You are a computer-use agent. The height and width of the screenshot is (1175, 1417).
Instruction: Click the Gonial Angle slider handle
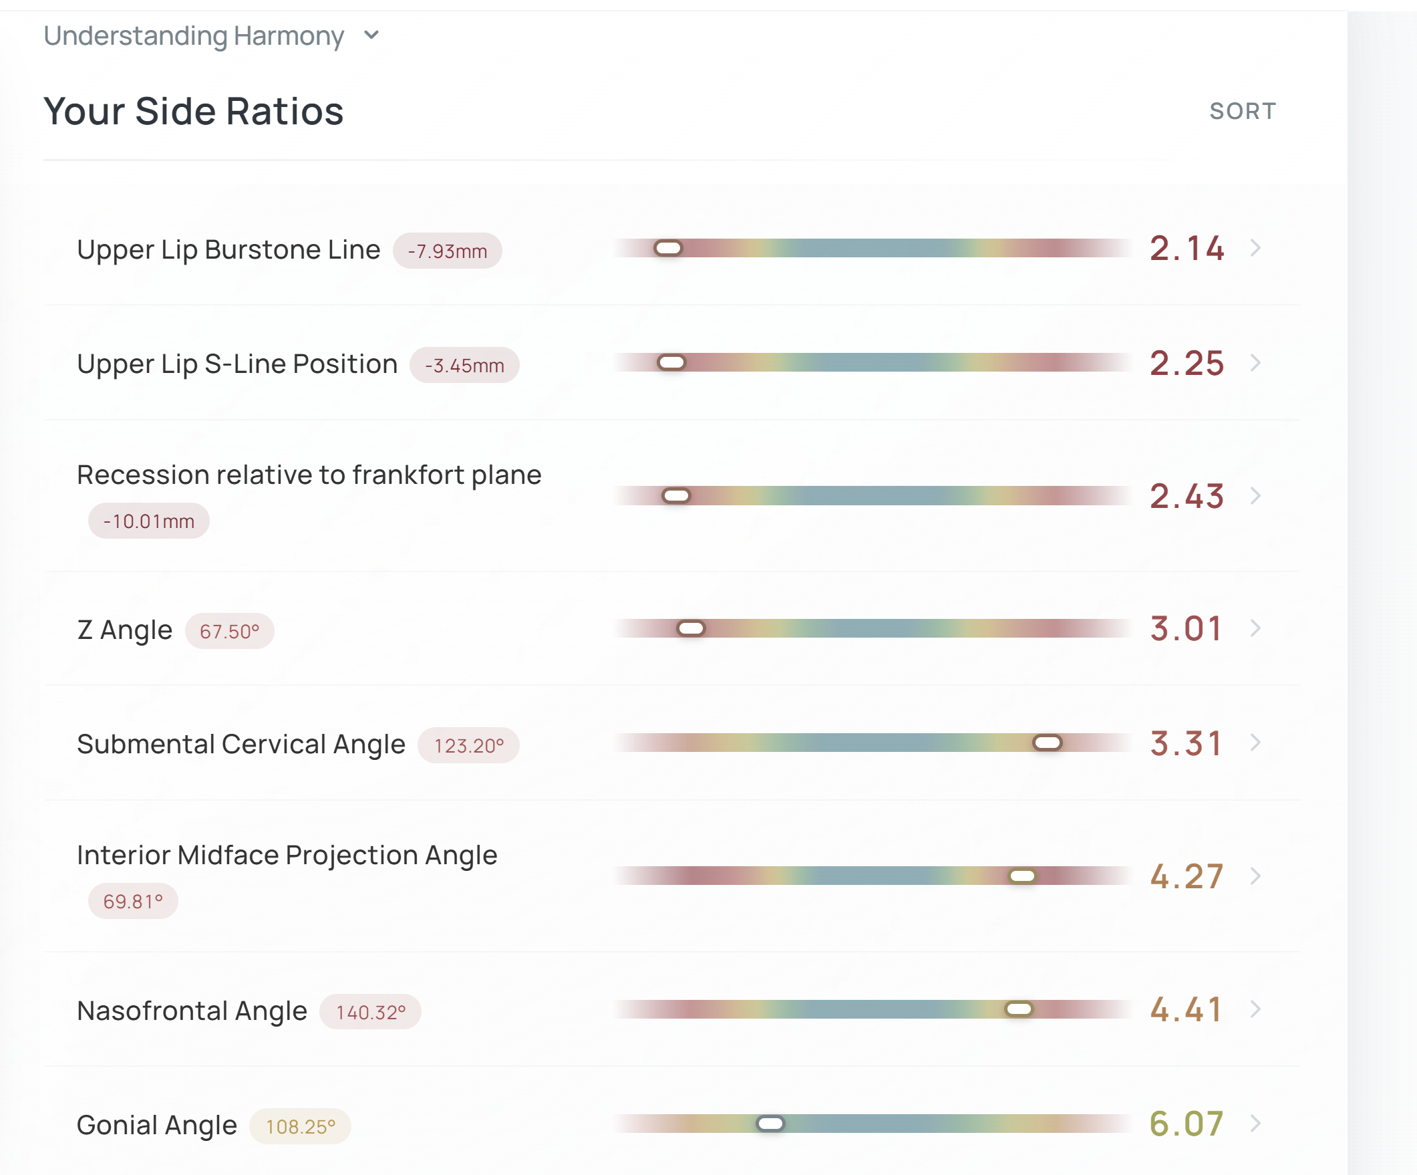click(770, 1124)
